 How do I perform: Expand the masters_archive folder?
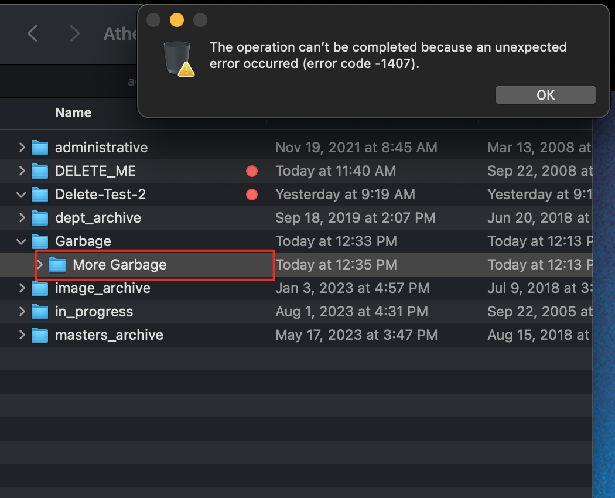click(22, 335)
